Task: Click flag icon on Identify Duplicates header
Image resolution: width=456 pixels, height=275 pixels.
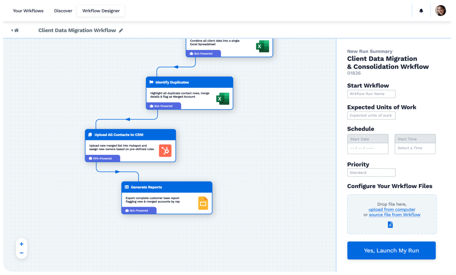Action: click(x=151, y=82)
